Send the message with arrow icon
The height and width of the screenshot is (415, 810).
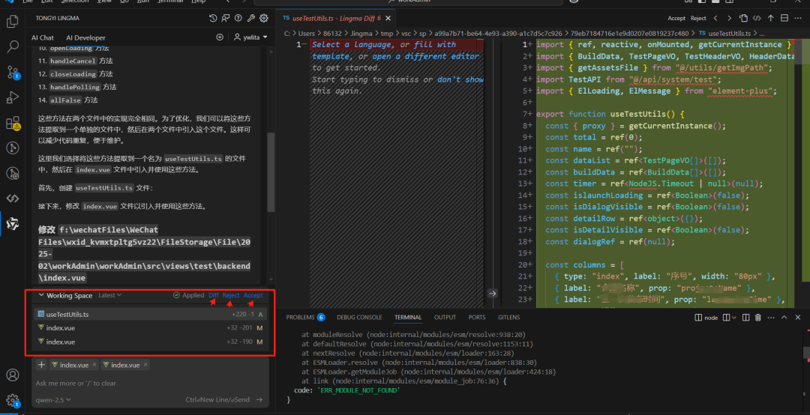pos(259,399)
